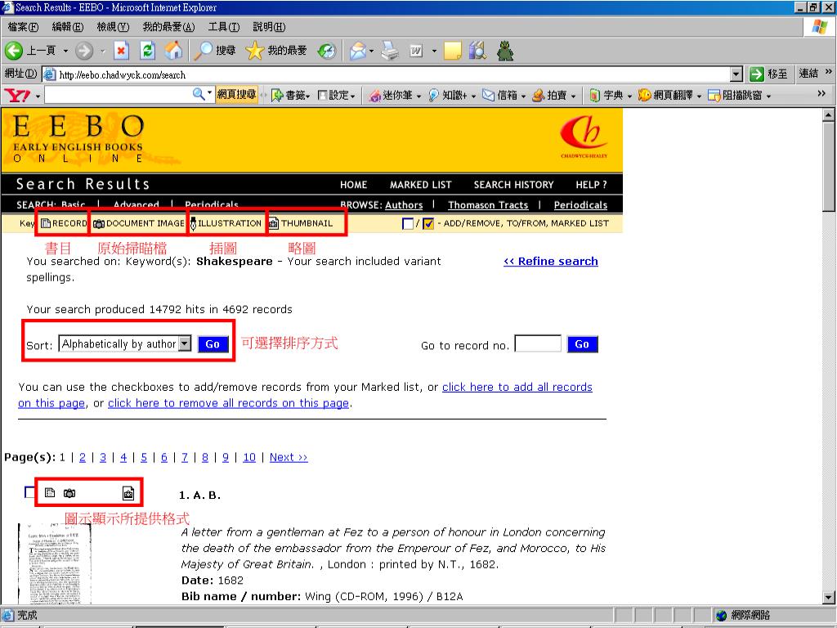Go to MARKED LIST in navigation bar

point(421,185)
